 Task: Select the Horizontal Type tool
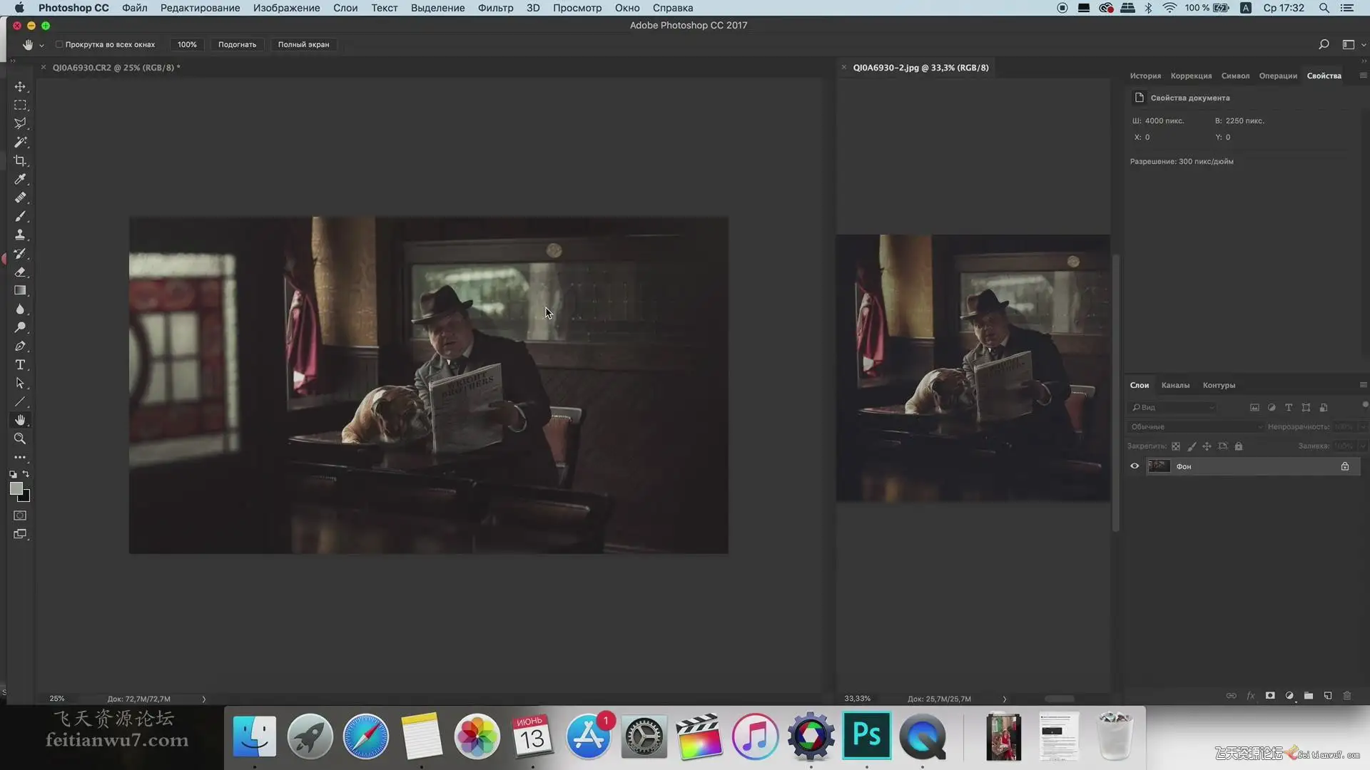[x=20, y=365]
